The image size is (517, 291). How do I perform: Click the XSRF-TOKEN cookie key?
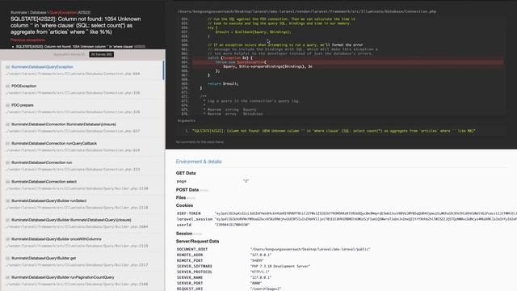click(188, 213)
